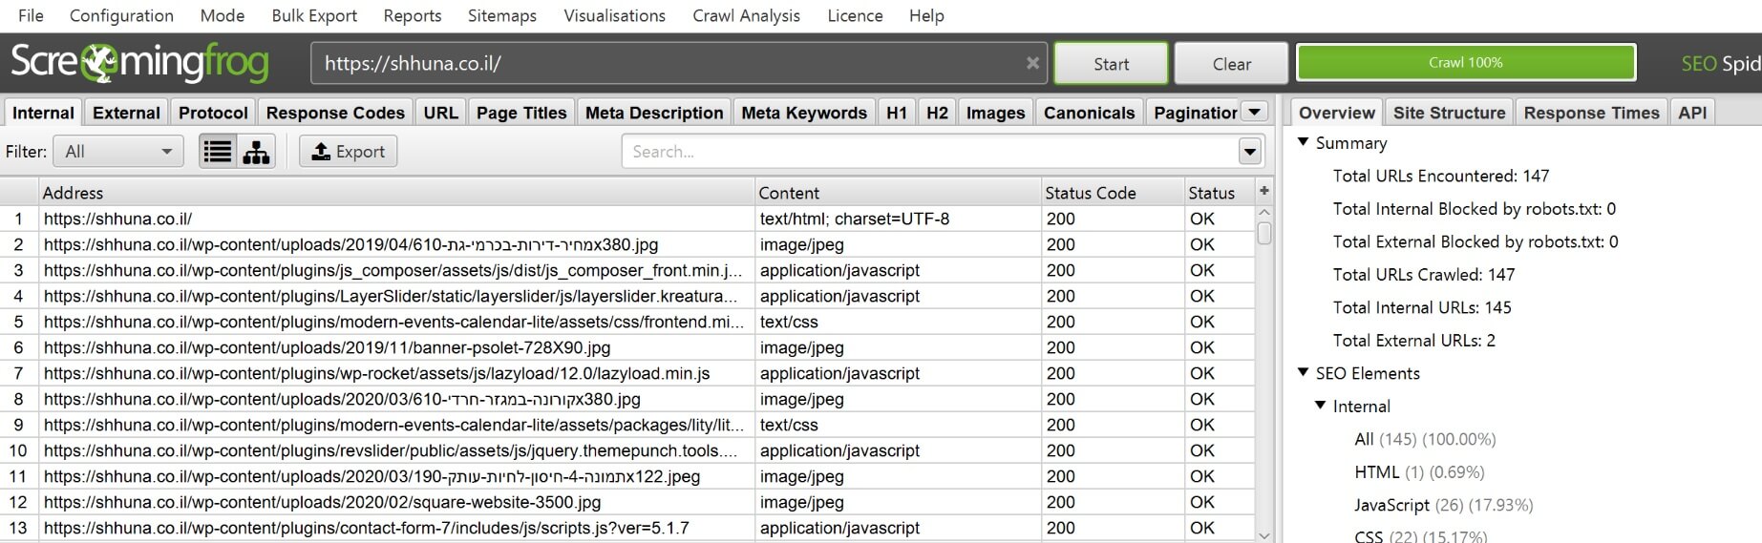Open the Configuration menu
This screenshot has height=543, width=1762.
pyautogui.click(x=121, y=15)
